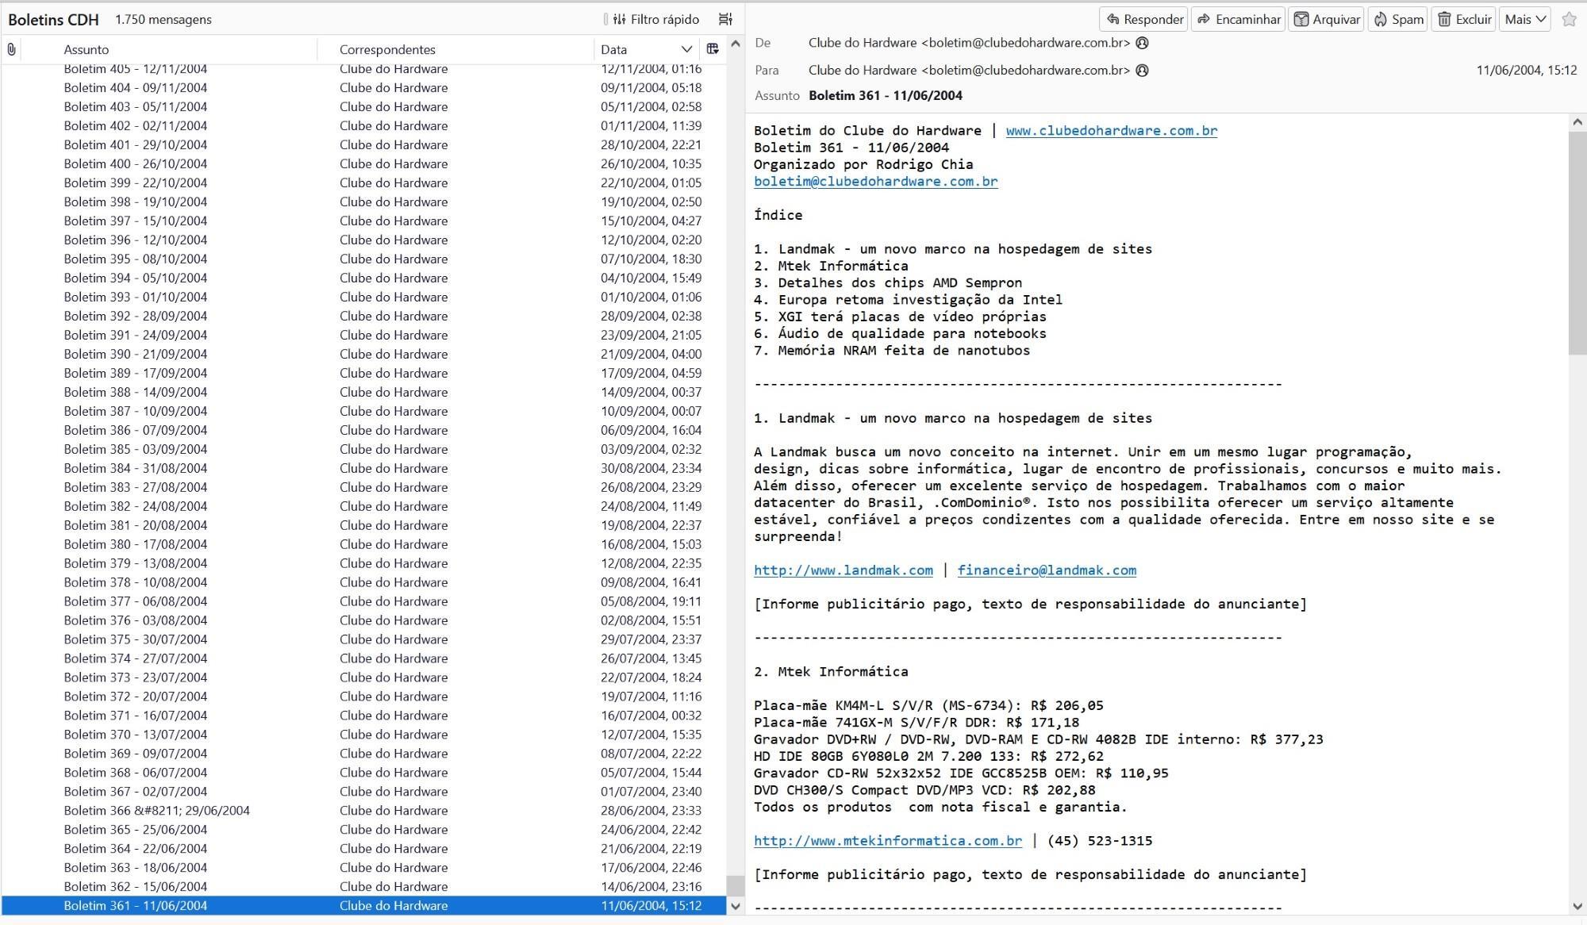1587x925 pixels.
Task: Select message Boletim 387 - 10/09/2004
Action: point(363,412)
